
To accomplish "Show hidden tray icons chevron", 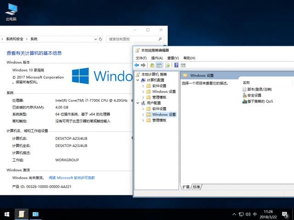I will point(234,214).
